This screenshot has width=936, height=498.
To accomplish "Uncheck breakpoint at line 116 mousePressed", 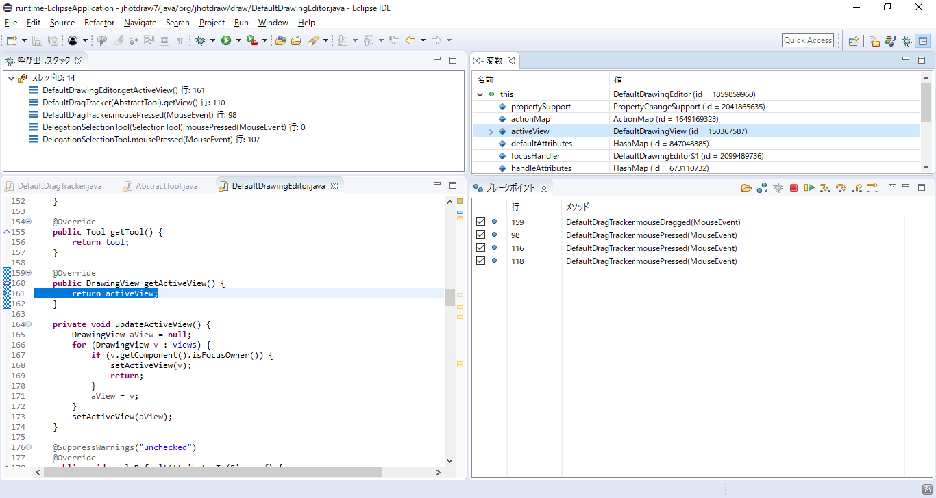I will click(x=480, y=248).
